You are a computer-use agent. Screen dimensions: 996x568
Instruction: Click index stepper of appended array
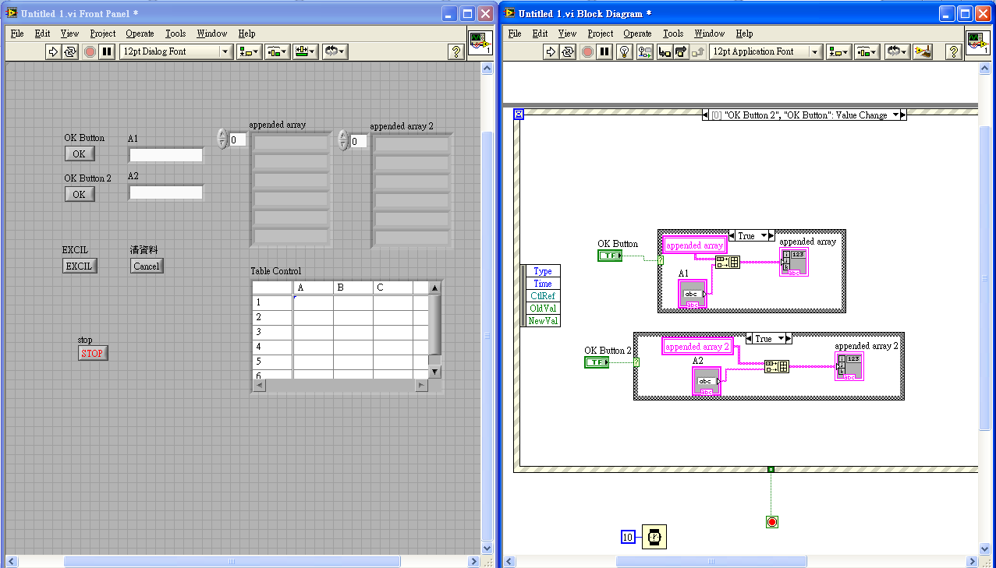pos(222,139)
